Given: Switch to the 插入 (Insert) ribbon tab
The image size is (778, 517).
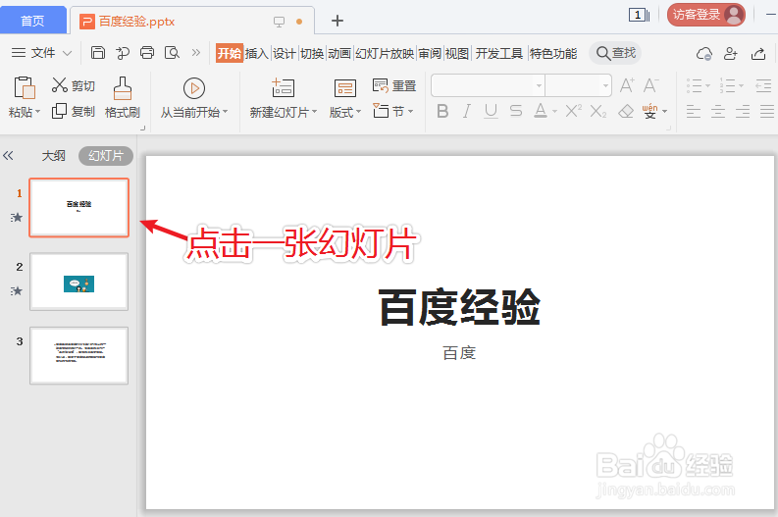Looking at the screenshot, I should (256, 53).
